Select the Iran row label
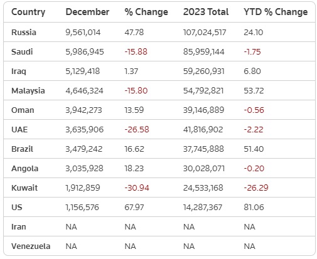This screenshot has height=259, width=317. 19,227
